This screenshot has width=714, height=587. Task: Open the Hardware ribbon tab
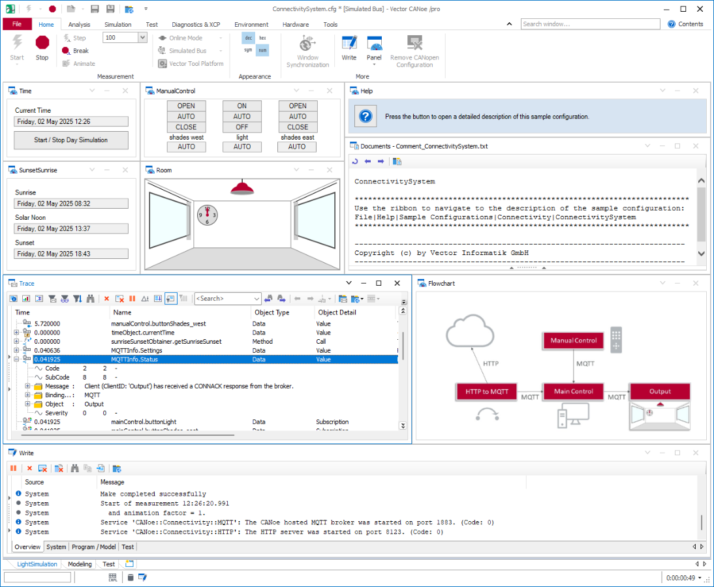(296, 25)
